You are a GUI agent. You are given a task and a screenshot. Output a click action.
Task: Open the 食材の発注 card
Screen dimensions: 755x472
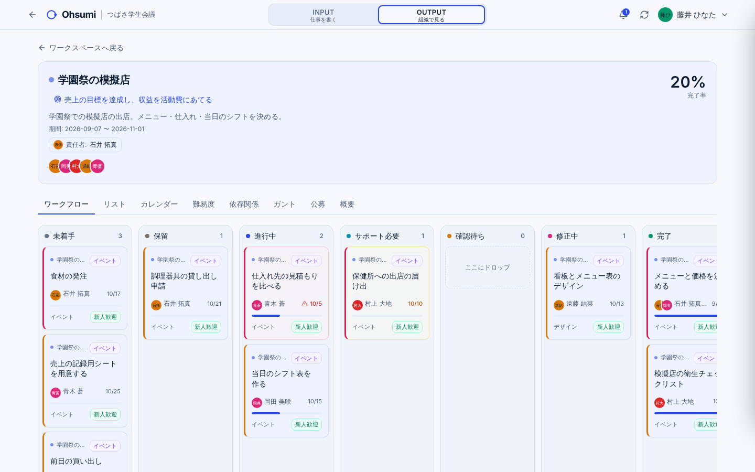pyautogui.click(x=85, y=288)
